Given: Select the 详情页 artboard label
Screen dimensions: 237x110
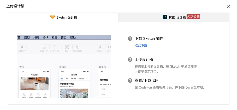Looking at the screenshot, I should (x=63, y=67).
